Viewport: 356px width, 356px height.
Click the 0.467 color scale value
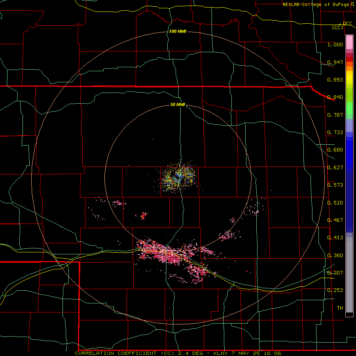[335, 220]
